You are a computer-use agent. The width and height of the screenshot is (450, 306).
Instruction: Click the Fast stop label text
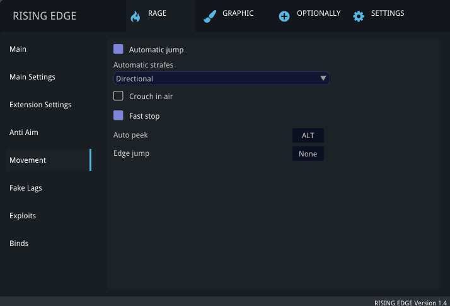144,116
